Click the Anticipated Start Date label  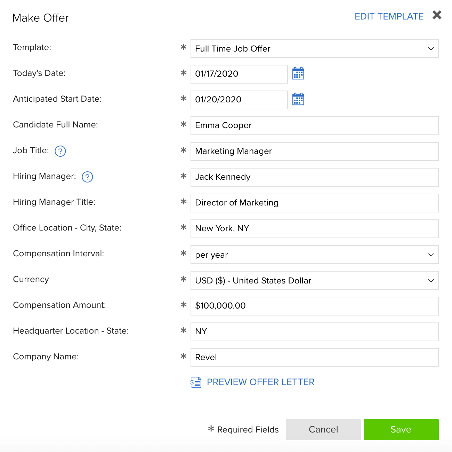[x=57, y=99]
